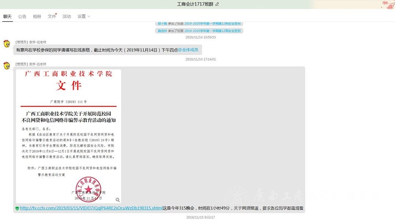
Task: Open the first 第12周安全签到 vote link
Action: [212, 23]
